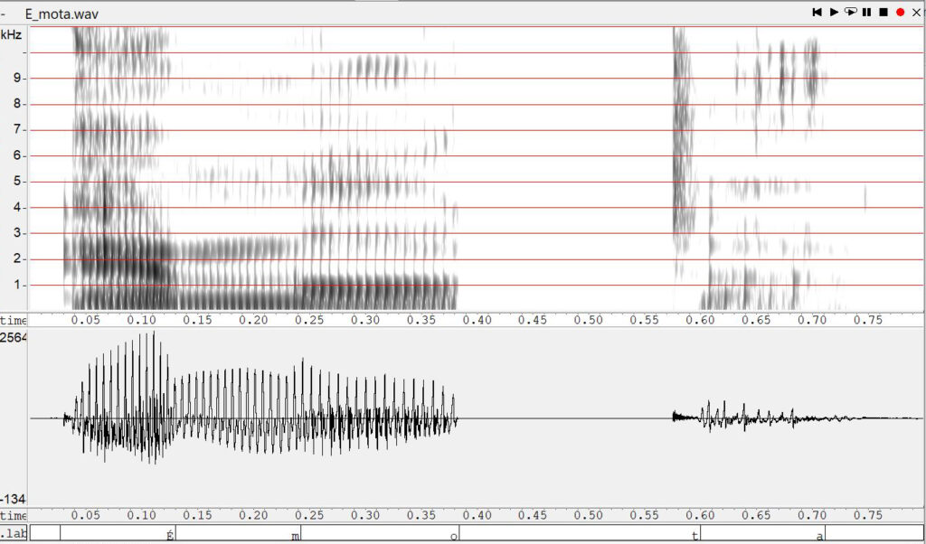
Task: Select the final "a" segment label
Action: tap(819, 535)
